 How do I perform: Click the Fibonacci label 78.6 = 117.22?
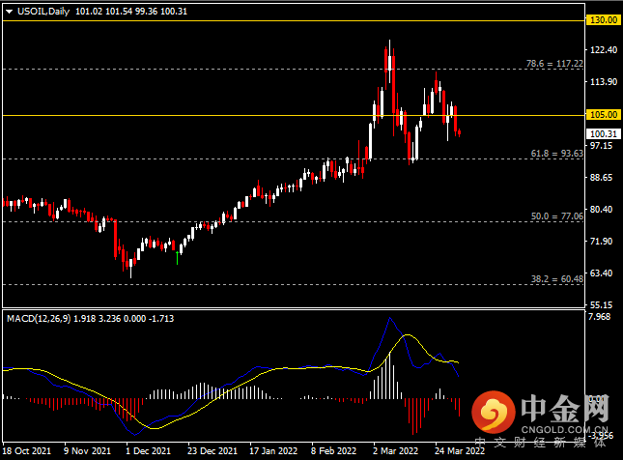point(554,63)
